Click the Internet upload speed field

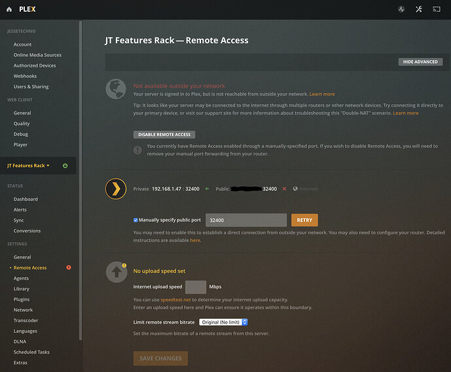tap(196, 287)
